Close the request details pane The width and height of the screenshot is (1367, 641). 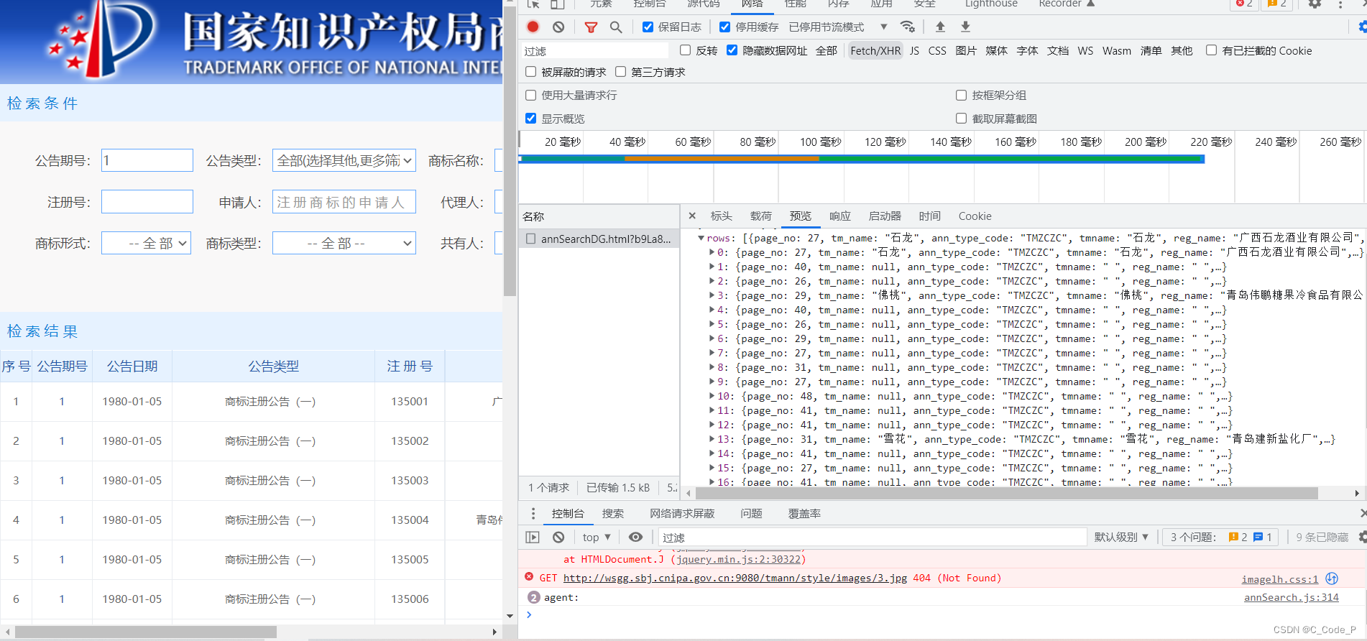click(x=692, y=216)
